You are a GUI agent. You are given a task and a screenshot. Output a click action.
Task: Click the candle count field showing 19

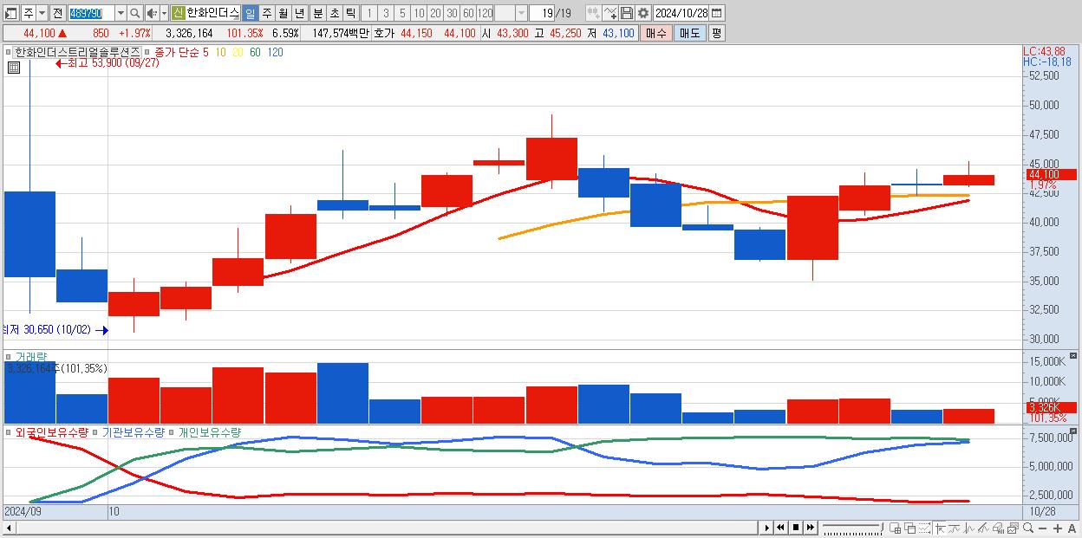542,13
